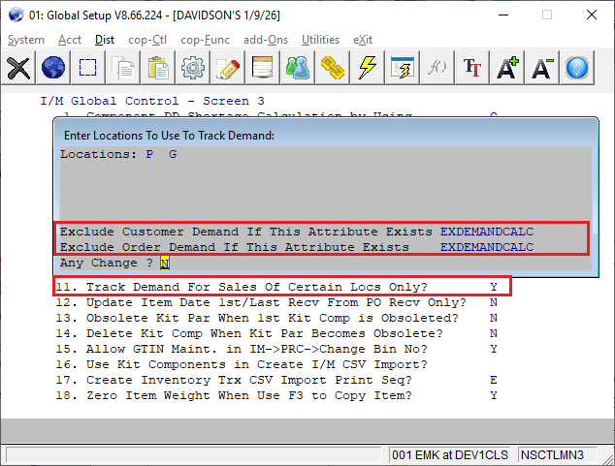Click the yellow lightning bolt icon

(x=368, y=68)
